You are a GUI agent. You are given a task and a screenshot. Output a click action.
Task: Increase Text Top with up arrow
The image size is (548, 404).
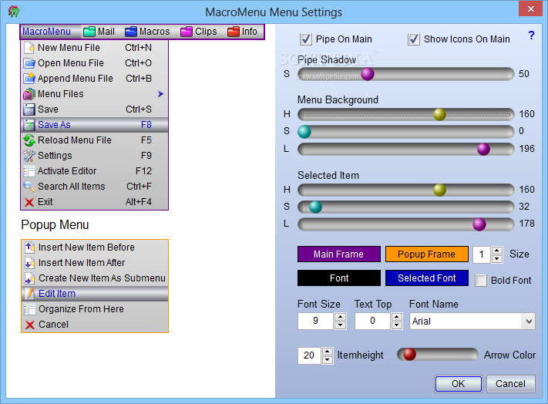[x=396, y=317]
